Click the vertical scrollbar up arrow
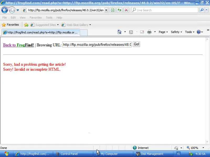This screenshot has height=157, width=210. pos(207,39)
